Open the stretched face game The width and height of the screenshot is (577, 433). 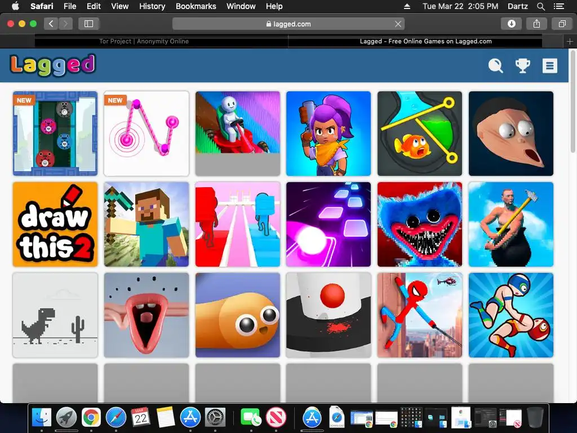511,134
